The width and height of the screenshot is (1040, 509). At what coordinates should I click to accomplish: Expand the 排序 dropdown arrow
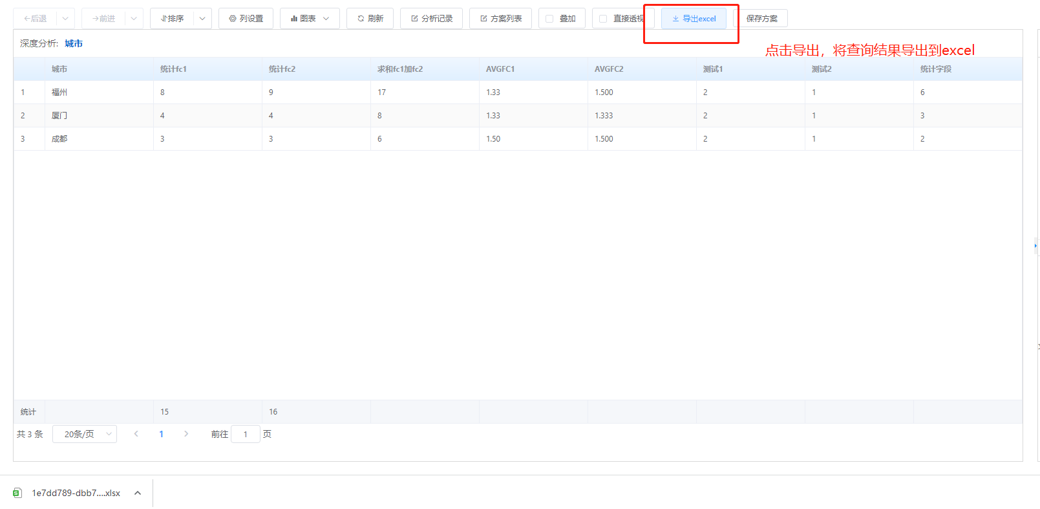(x=202, y=19)
